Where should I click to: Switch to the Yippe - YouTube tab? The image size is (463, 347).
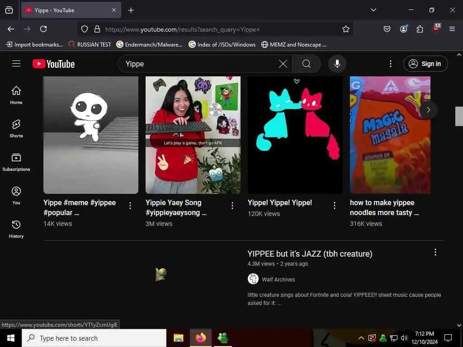(x=71, y=10)
